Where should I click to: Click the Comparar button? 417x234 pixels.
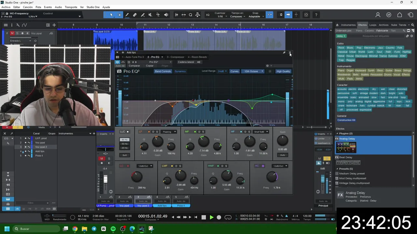[134, 66]
